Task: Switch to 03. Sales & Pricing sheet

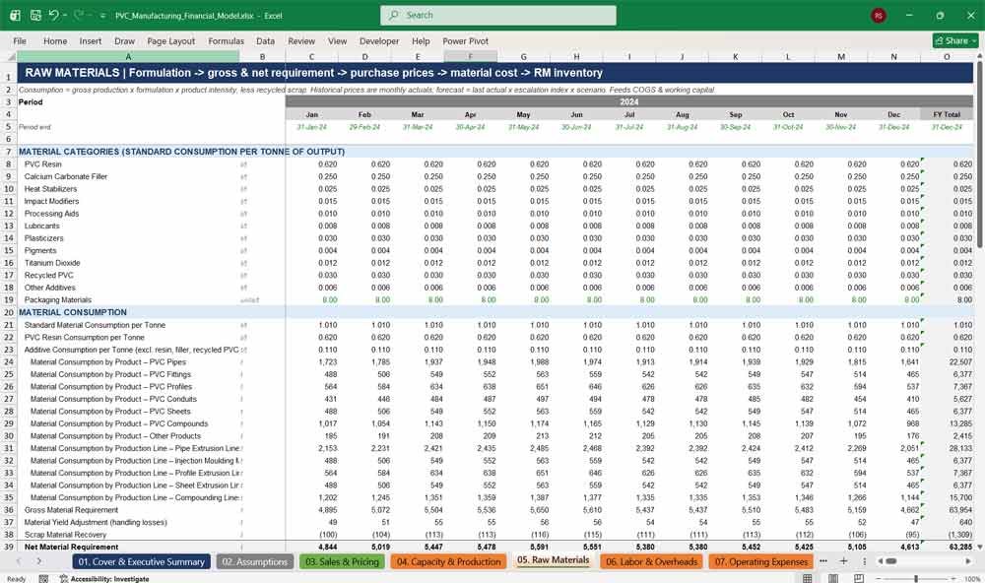Action: click(x=342, y=561)
